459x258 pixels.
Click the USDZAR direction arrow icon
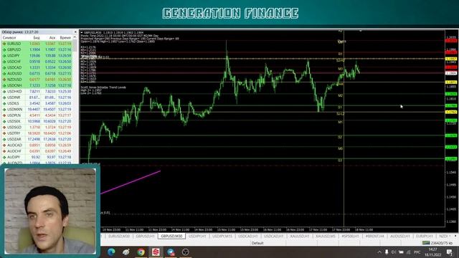[4, 139]
